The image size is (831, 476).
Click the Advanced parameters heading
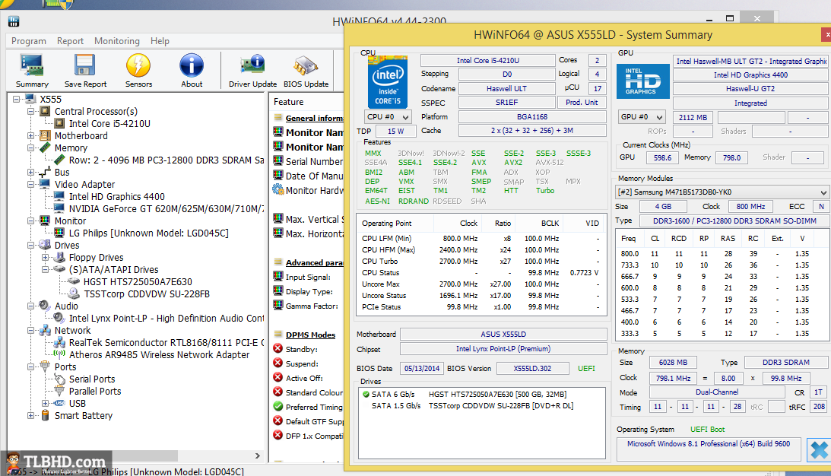[314, 262]
